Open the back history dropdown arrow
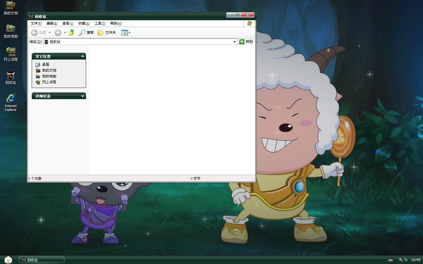The height and width of the screenshot is (264, 423). click(50, 33)
